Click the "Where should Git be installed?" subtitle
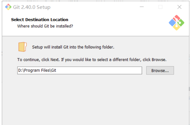The height and width of the screenshot is (125, 191). tap(45, 26)
